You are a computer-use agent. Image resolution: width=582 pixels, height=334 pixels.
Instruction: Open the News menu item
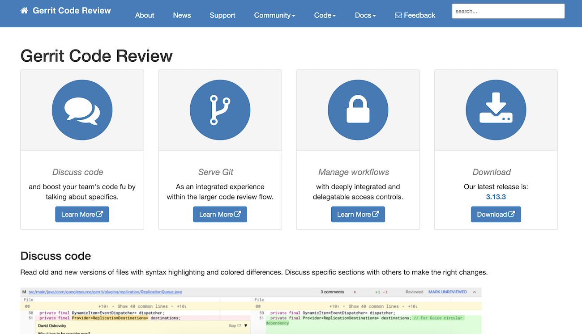182,15
